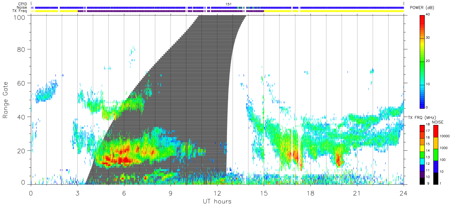The width and height of the screenshot is (454, 209).
Task: Click the Range Gate axis tick "40"
Action: point(21,117)
